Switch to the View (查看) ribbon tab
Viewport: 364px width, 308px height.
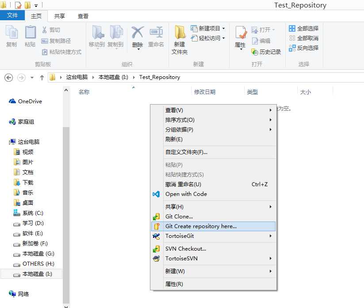[83, 16]
